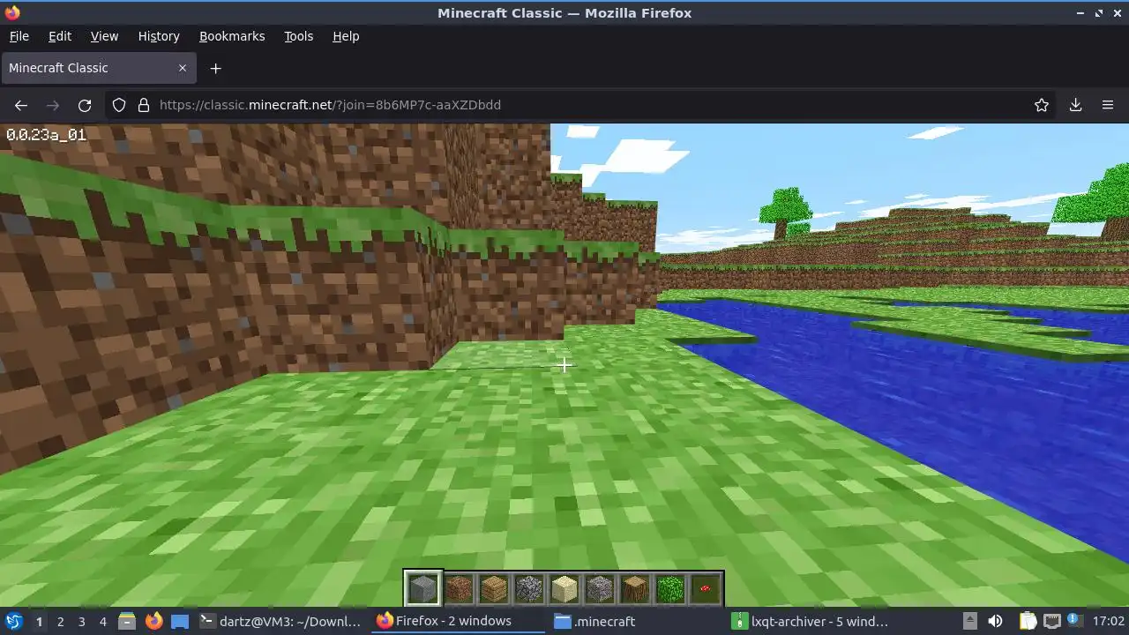Open the Firefox hamburger application menu
1129x635 pixels.
point(1108,105)
